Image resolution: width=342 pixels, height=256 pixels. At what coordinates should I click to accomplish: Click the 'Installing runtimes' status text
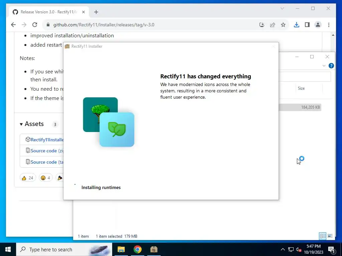tap(101, 187)
